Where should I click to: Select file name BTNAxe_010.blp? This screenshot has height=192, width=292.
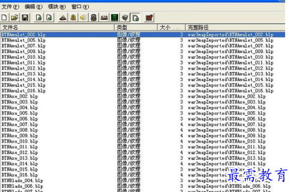click(x=20, y=141)
